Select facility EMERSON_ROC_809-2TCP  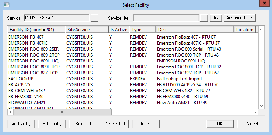34,55
